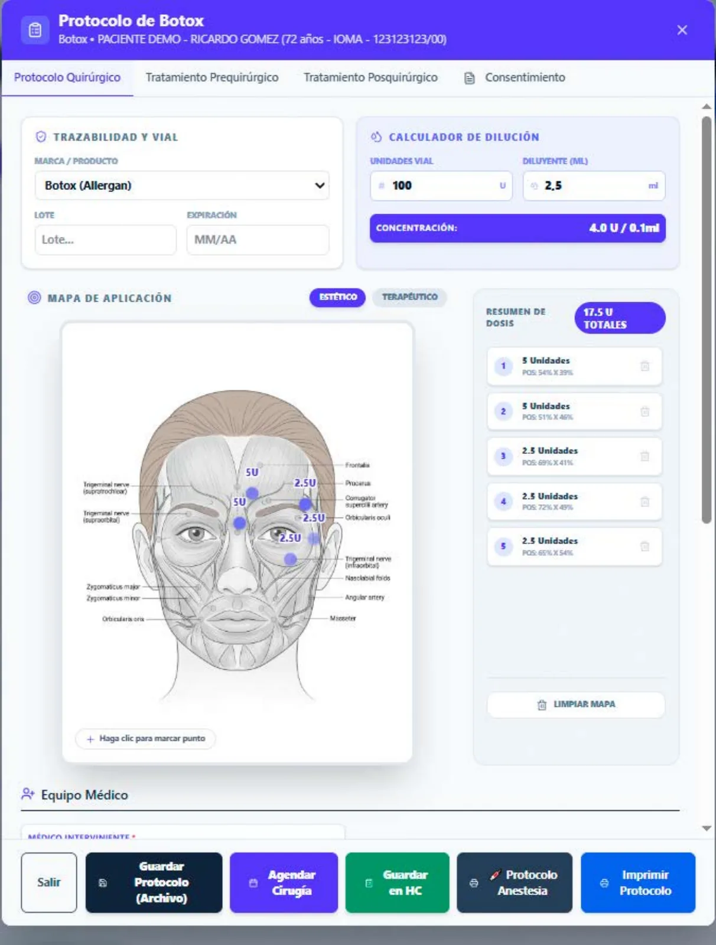Click the Agendar Cirugía button
This screenshot has height=945, width=716.
[x=284, y=882]
